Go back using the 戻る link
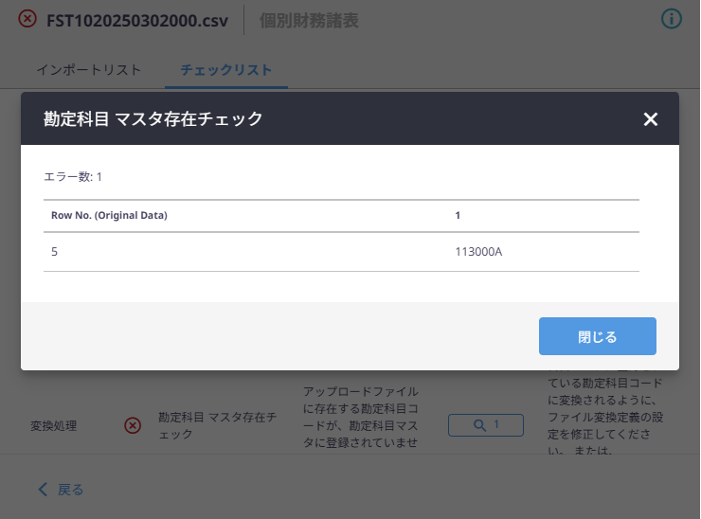This screenshot has width=701, height=519. [70, 490]
